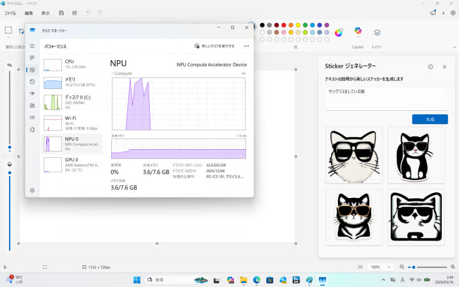The width and height of the screenshot is (459, 287).
Task: Open Paint's ファイル menu
Action: 10,13
